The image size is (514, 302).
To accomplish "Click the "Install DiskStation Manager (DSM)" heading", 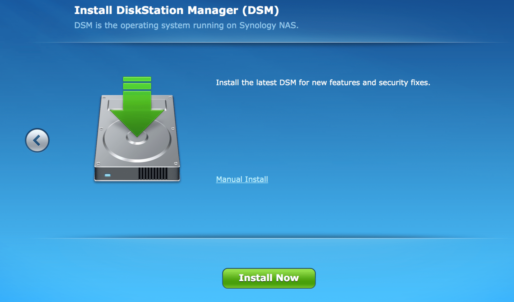I will 176,11.
